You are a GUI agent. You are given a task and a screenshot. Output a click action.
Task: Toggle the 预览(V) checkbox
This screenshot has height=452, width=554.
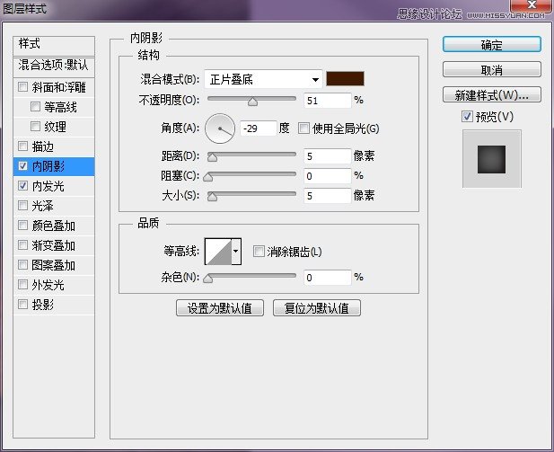coord(467,116)
